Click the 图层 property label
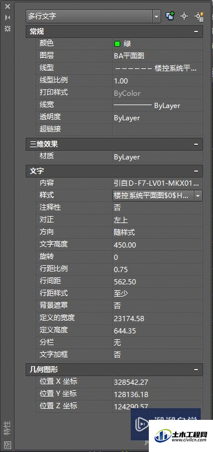The image size is (213, 452). pyautogui.click(x=47, y=55)
